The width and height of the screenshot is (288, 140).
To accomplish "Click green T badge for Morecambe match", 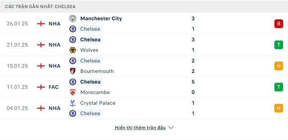I will [x=279, y=87].
